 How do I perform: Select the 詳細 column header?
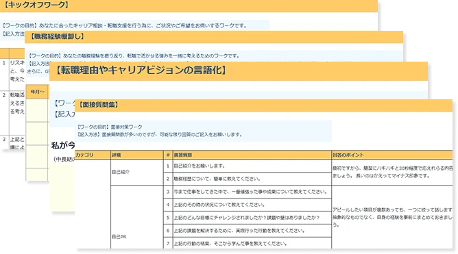(117, 155)
